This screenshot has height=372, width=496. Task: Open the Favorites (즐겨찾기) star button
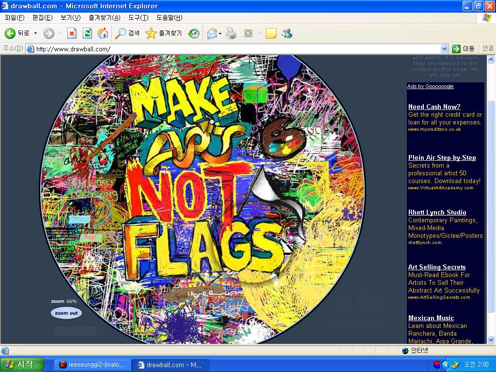(164, 33)
